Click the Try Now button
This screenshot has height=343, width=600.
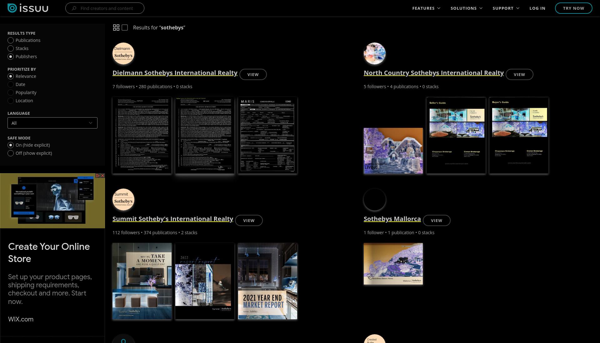(x=573, y=8)
